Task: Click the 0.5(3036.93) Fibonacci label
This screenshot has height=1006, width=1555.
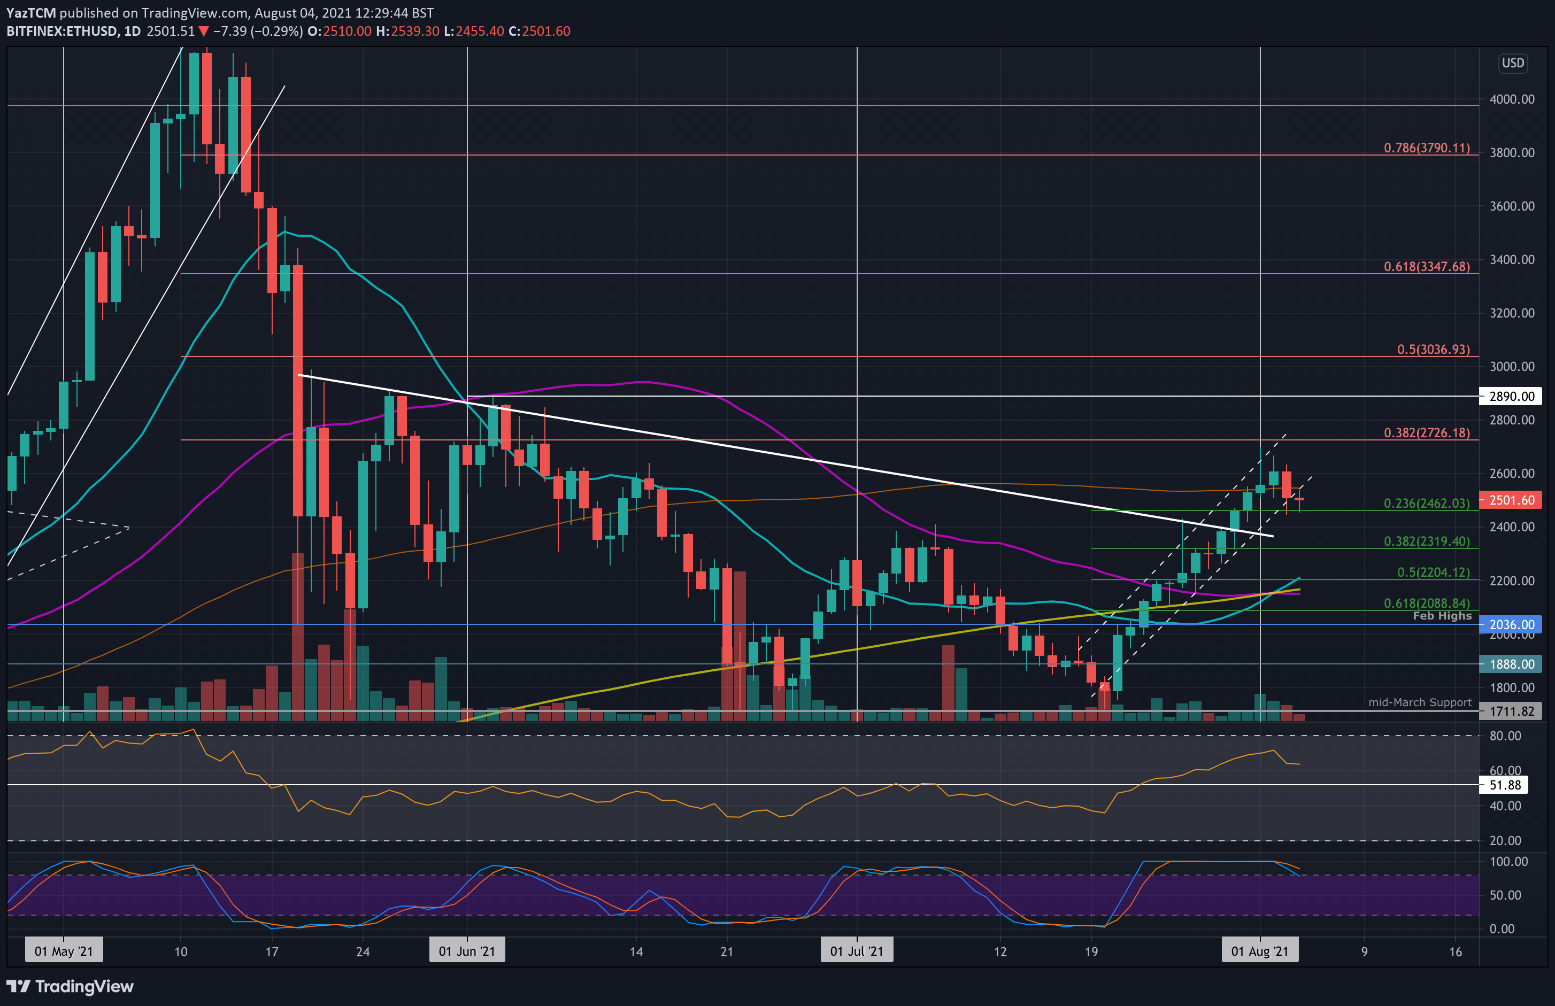Action: (x=1433, y=349)
